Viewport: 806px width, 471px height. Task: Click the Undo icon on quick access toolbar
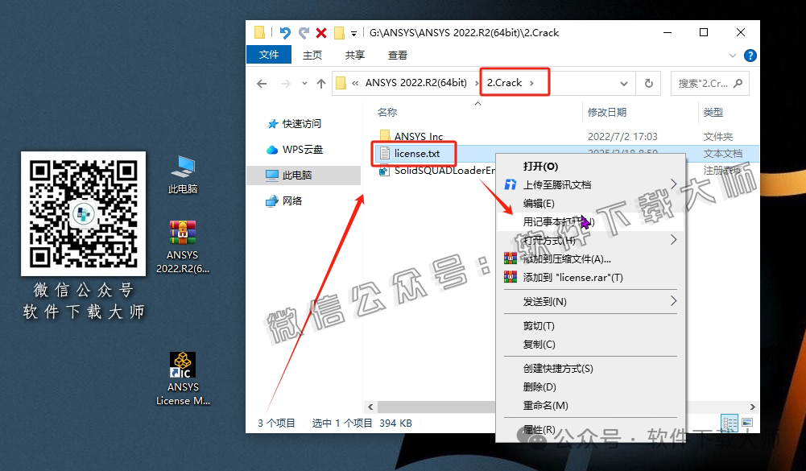click(285, 31)
